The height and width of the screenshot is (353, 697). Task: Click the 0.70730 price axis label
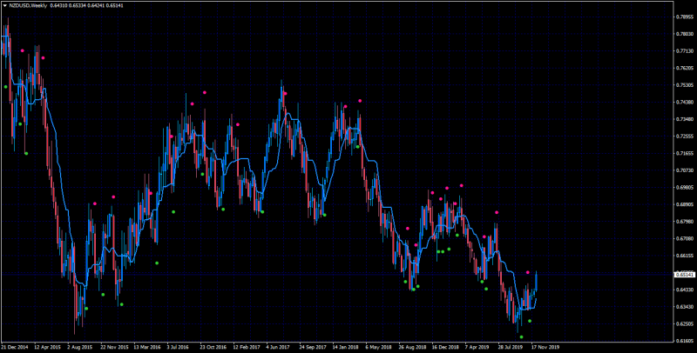[x=685, y=170]
